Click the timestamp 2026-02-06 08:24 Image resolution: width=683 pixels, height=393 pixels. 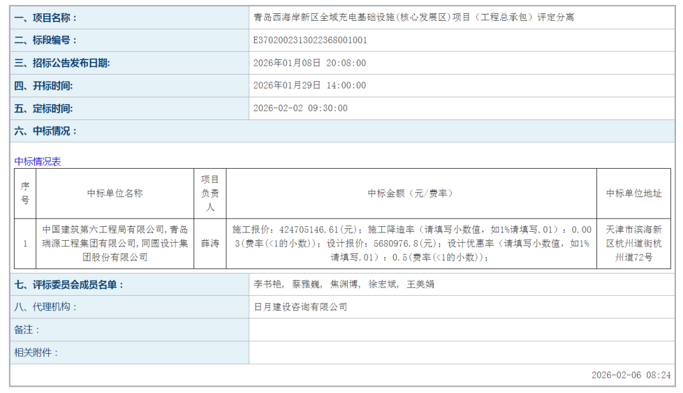tap(631, 375)
